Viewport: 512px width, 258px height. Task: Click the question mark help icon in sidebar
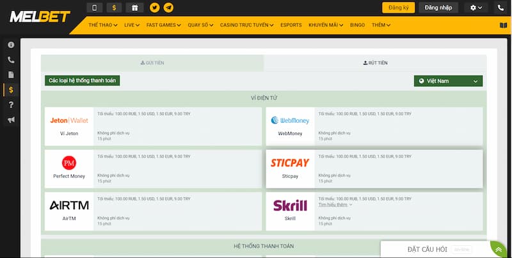(11, 105)
